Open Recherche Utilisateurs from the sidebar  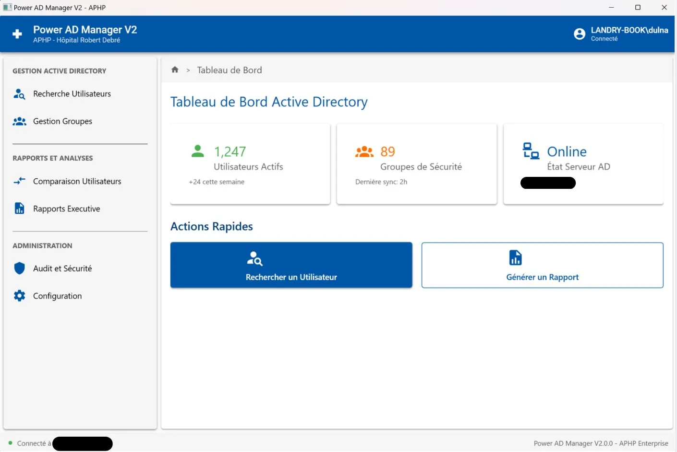pyautogui.click(x=80, y=94)
